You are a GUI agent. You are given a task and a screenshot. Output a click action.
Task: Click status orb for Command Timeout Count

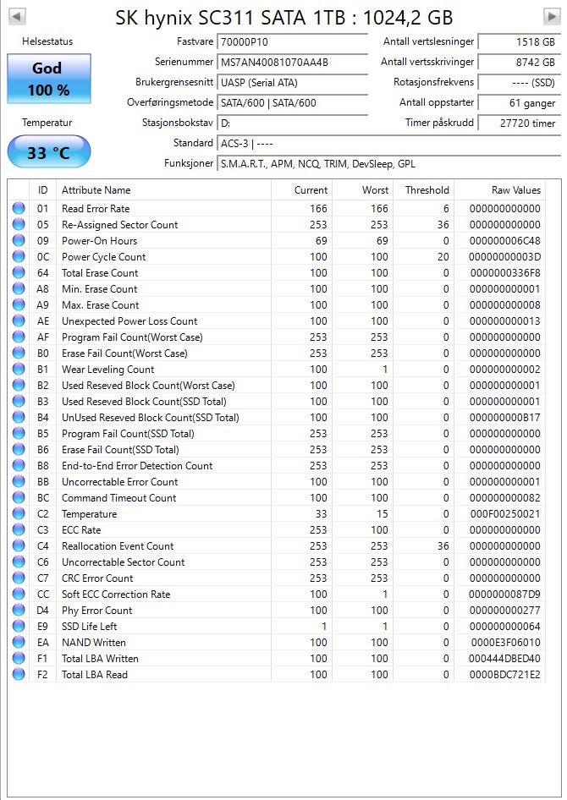coord(19,497)
